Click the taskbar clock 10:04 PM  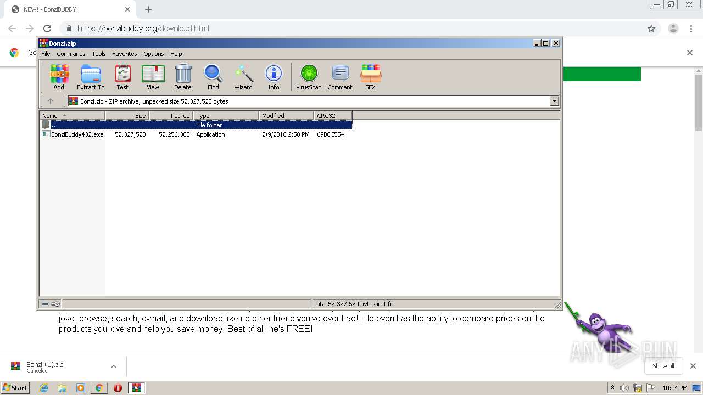tap(675, 388)
